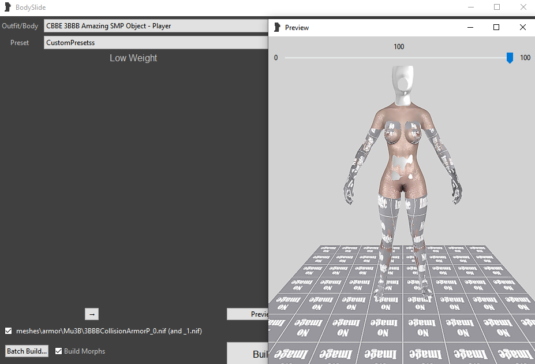The width and height of the screenshot is (535, 364).
Task: Click the BodySlide app icon in title bar
Action: (8, 7)
